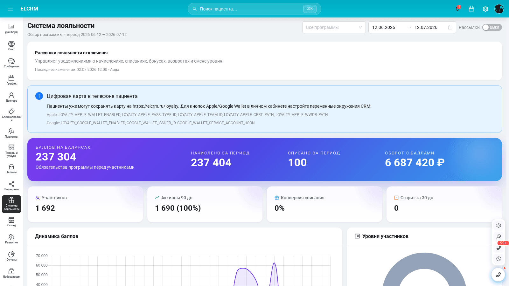Click Последнее изменение line
Viewport: 509px width, 286px height.
pos(77,70)
